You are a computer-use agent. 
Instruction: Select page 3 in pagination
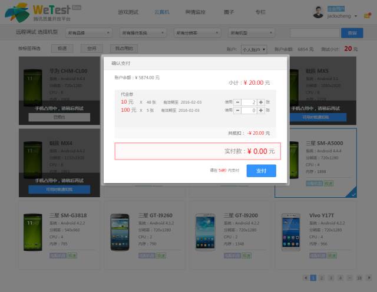(x=331, y=278)
